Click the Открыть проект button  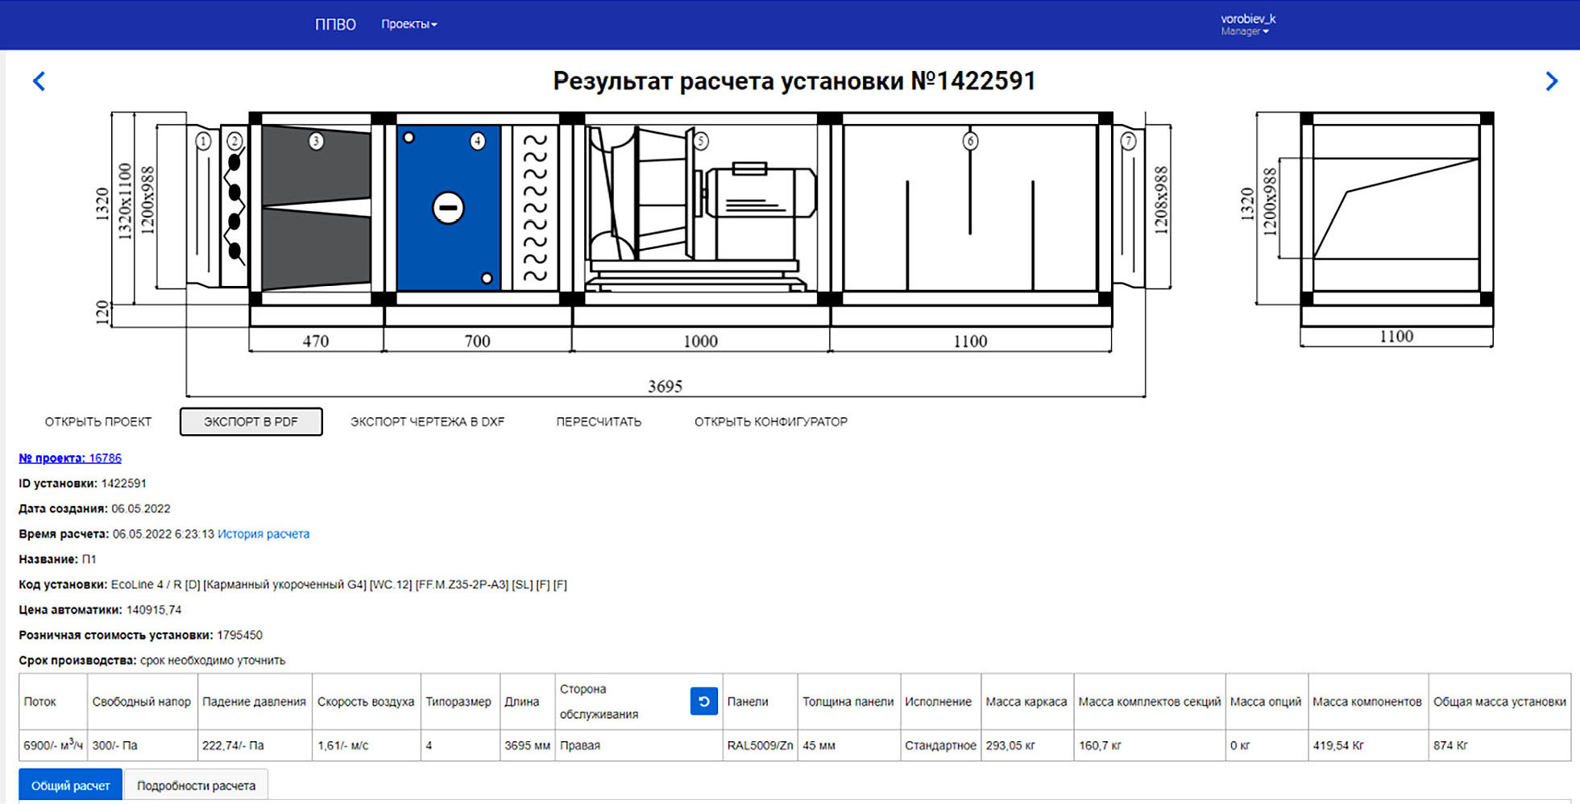point(98,421)
